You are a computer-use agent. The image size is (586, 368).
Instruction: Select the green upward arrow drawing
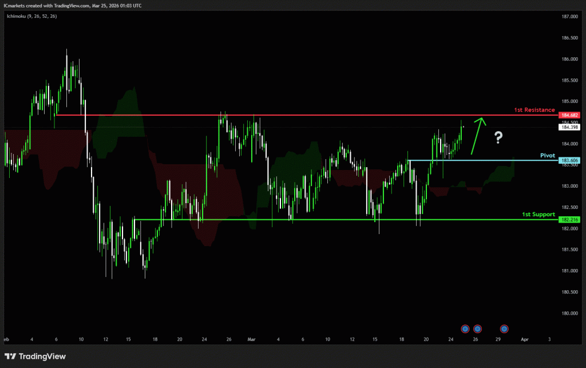tap(477, 136)
